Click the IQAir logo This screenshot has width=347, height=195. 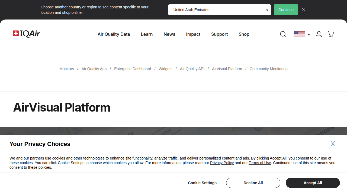[x=27, y=34]
